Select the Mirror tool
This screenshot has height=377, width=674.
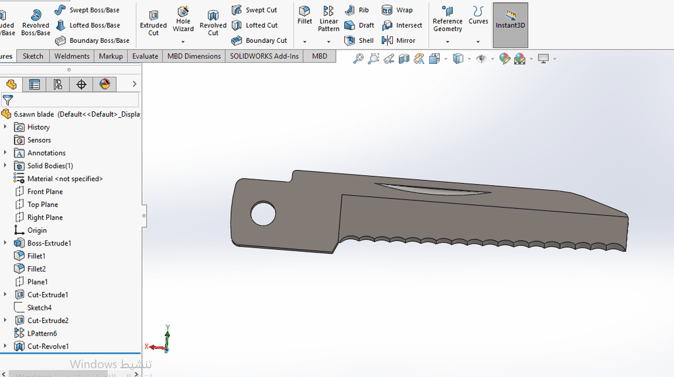[398, 40]
